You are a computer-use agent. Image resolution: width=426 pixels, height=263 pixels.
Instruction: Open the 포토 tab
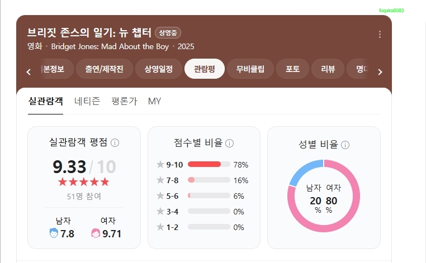click(x=292, y=69)
